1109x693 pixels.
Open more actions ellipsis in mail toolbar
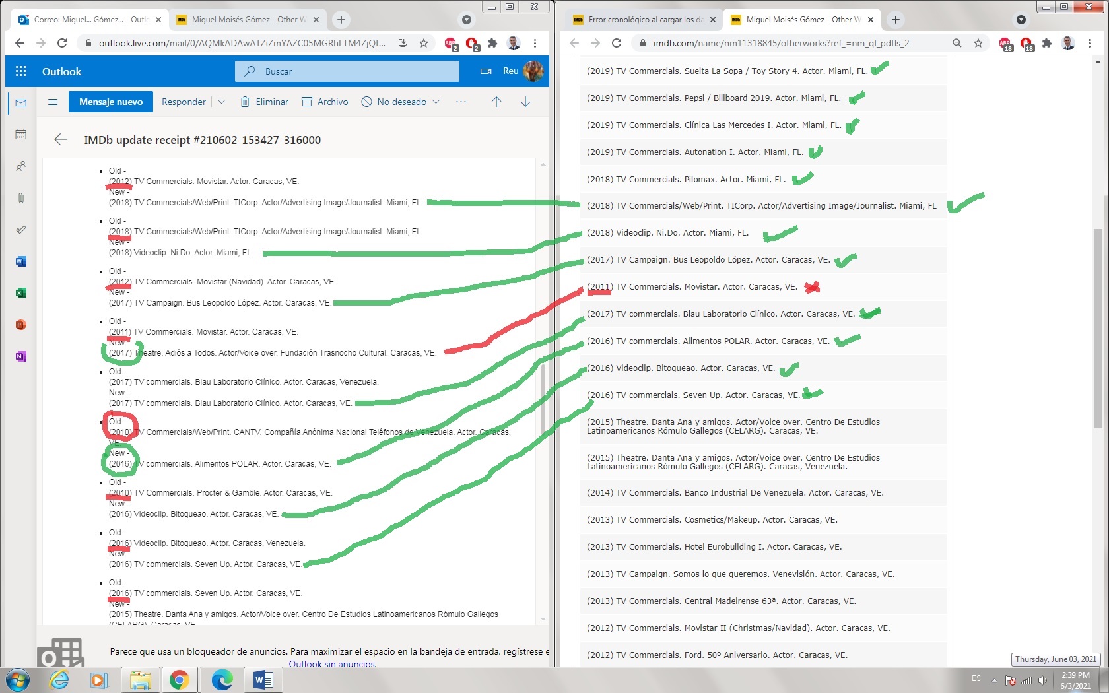click(461, 102)
